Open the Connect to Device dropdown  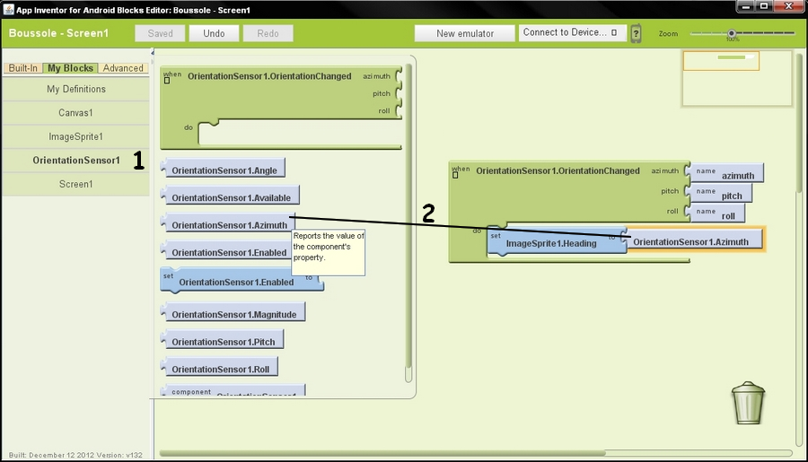[x=573, y=32]
